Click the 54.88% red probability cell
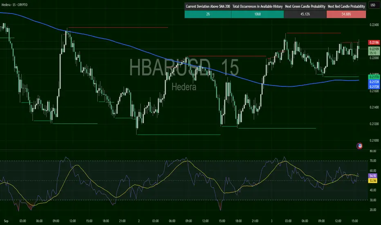381x225 pixels. coord(346,14)
